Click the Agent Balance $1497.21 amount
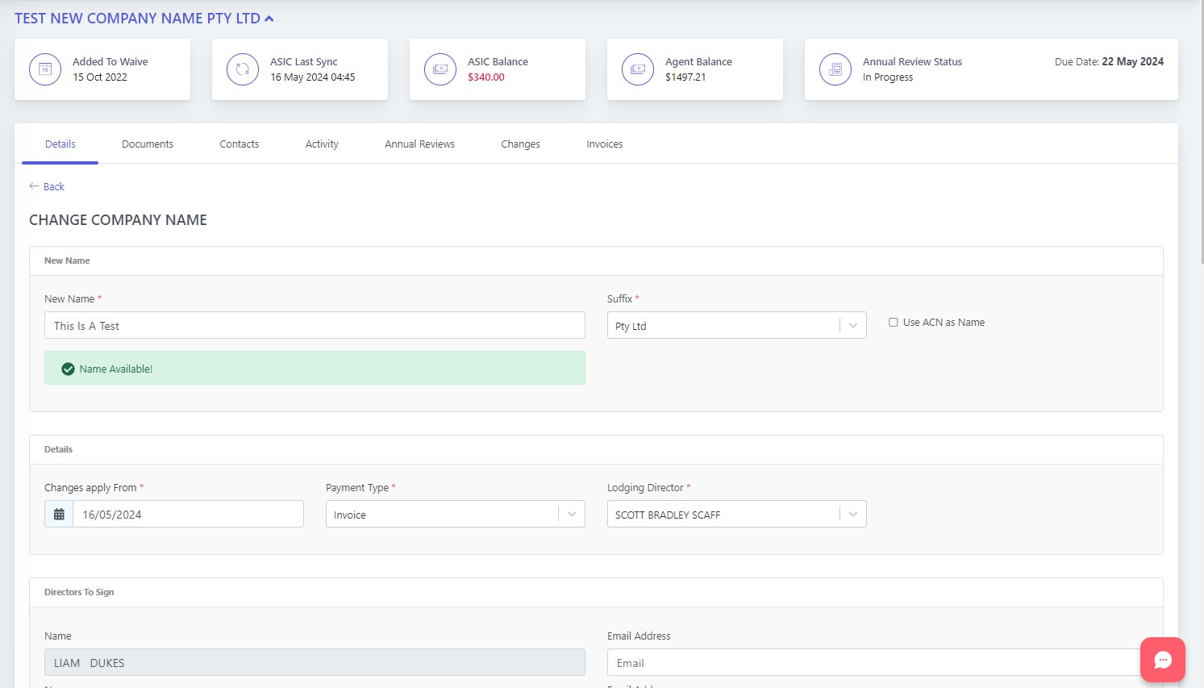 click(685, 77)
